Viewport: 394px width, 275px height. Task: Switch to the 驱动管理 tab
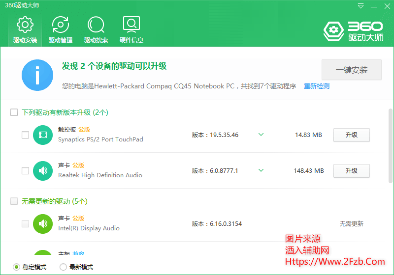tap(61, 30)
